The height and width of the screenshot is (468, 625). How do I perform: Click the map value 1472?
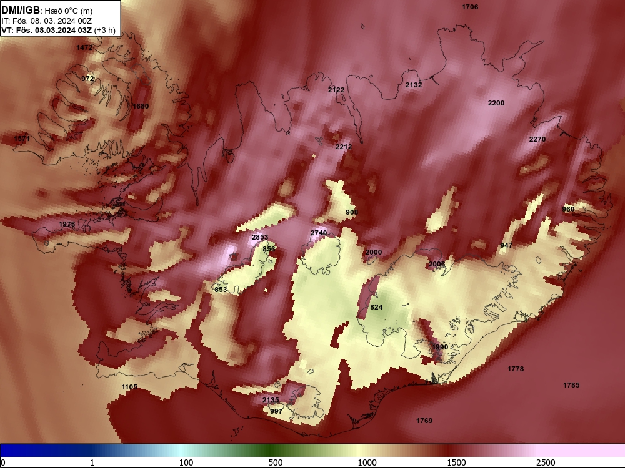(84, 47)
